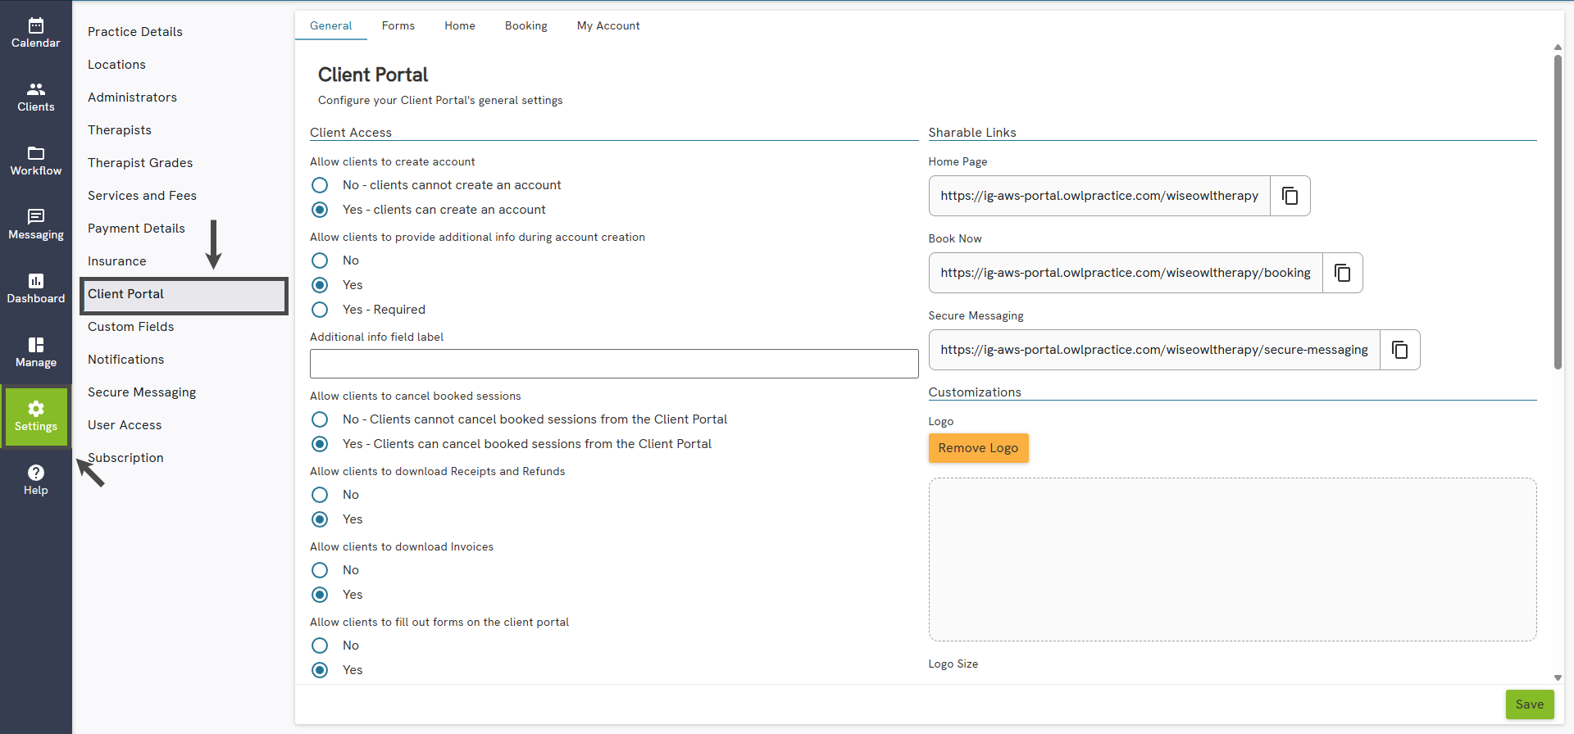The image size is (1574, 734).
Task: Open the Clients sidebar icon
Action: [x=35, y=97]
